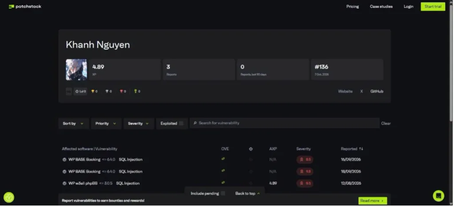Open the Priority filter dropdown
Screen dimensions: 454x207
106,123
